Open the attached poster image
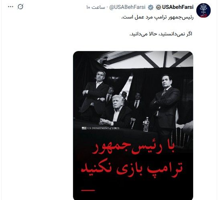The width and height of the screenshot is (220, 200). [133, 126]
